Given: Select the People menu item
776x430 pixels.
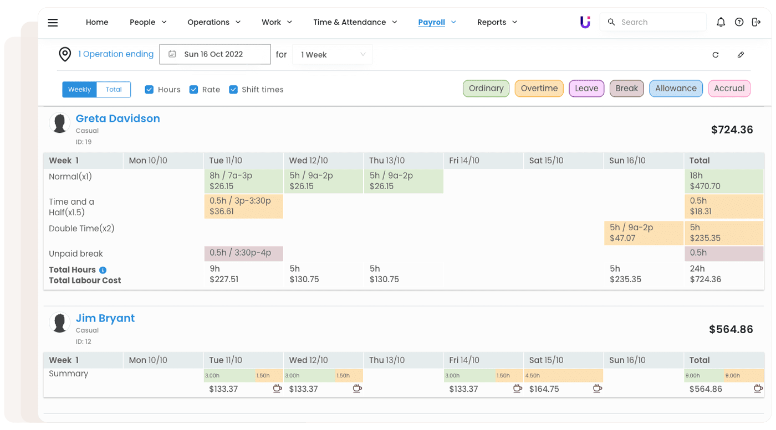Looking at the screenshot, I should click(x=147, y=22).
